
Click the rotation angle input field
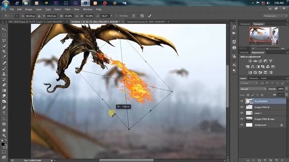[105, 16]
